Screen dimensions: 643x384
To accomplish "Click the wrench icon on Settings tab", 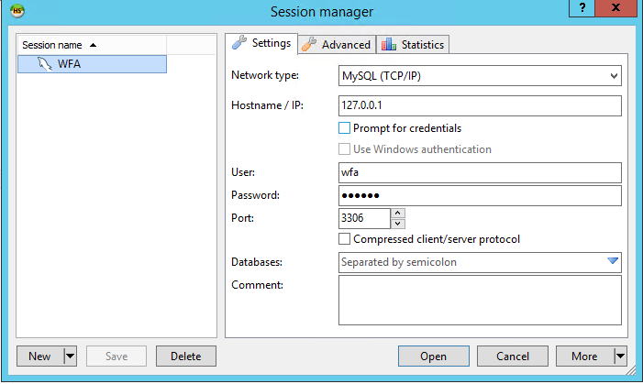I will [x=238, y=43].
